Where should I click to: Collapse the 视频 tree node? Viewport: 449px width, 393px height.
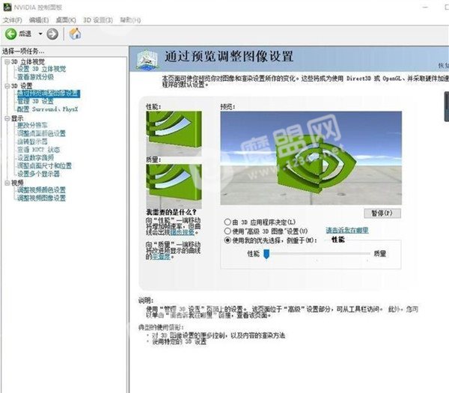(x=7, y=183)
